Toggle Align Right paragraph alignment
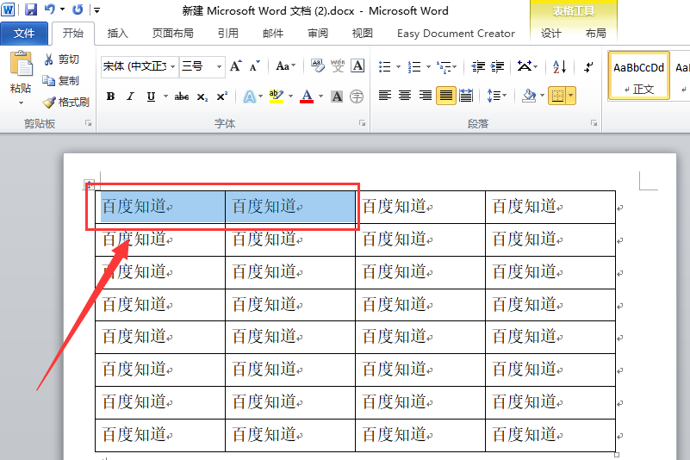 (425, 96)
